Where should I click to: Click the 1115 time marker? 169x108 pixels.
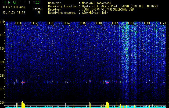[x=82, y=23]
